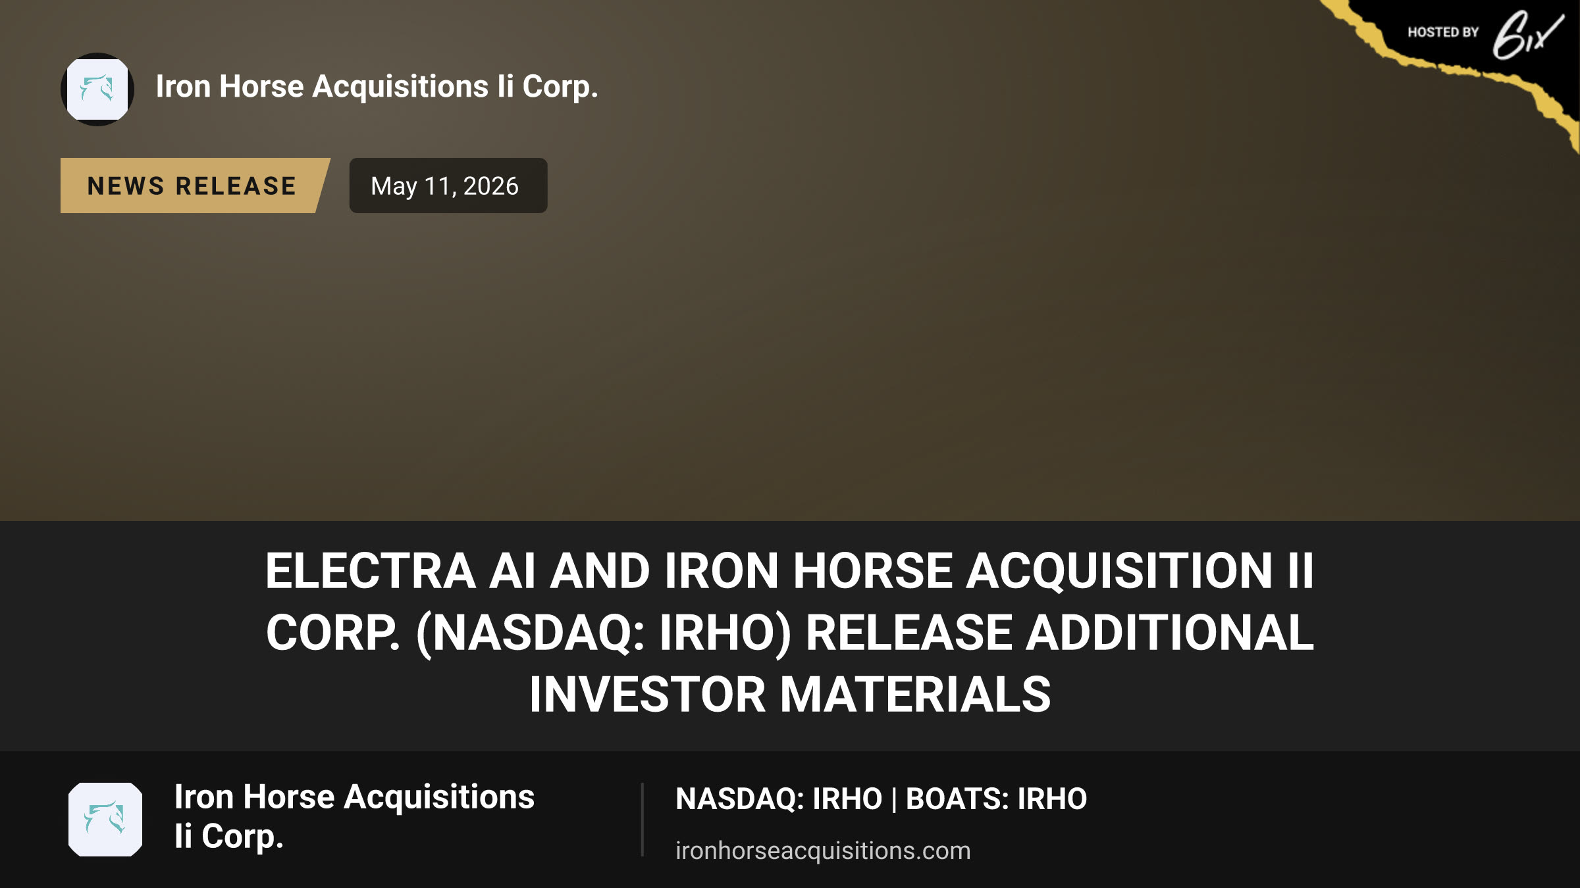Viewport: 1580px width, 888px height.
Task: Open the 6ix host logo
Action: (x=1527, y=36)
